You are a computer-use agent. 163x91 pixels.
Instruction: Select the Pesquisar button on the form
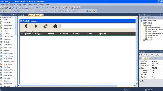[26, 34]
